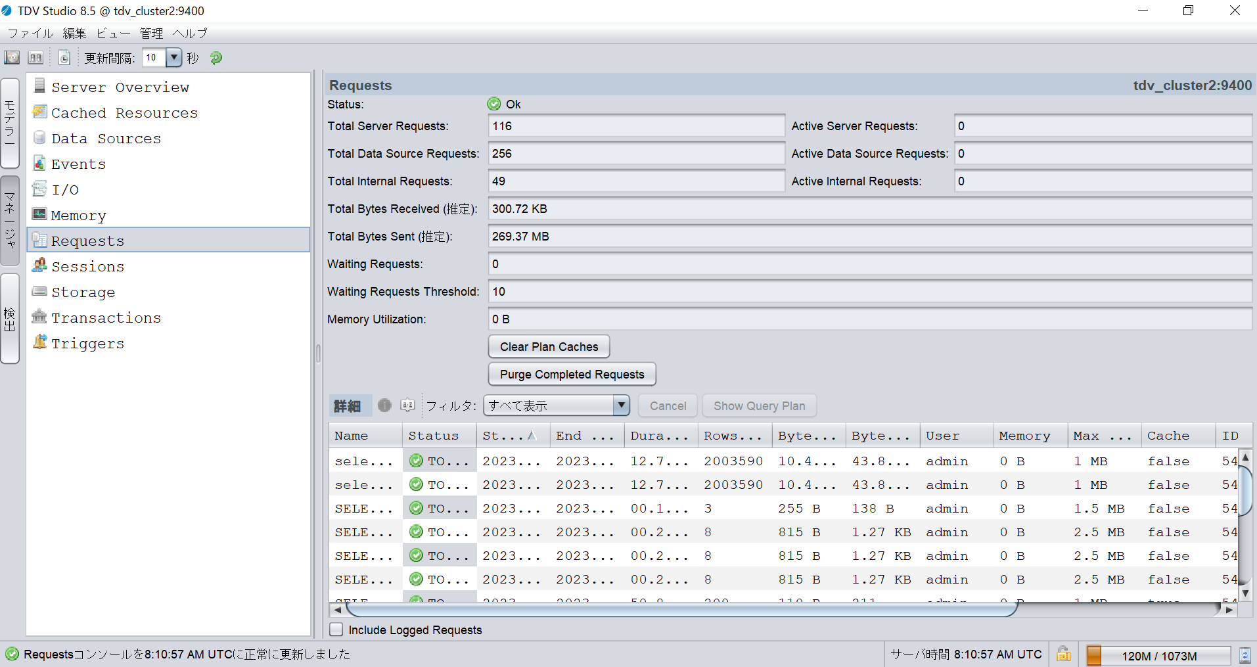Click the green refresh icon
The width and height of the screenshot is (1257, 667).
216,58
